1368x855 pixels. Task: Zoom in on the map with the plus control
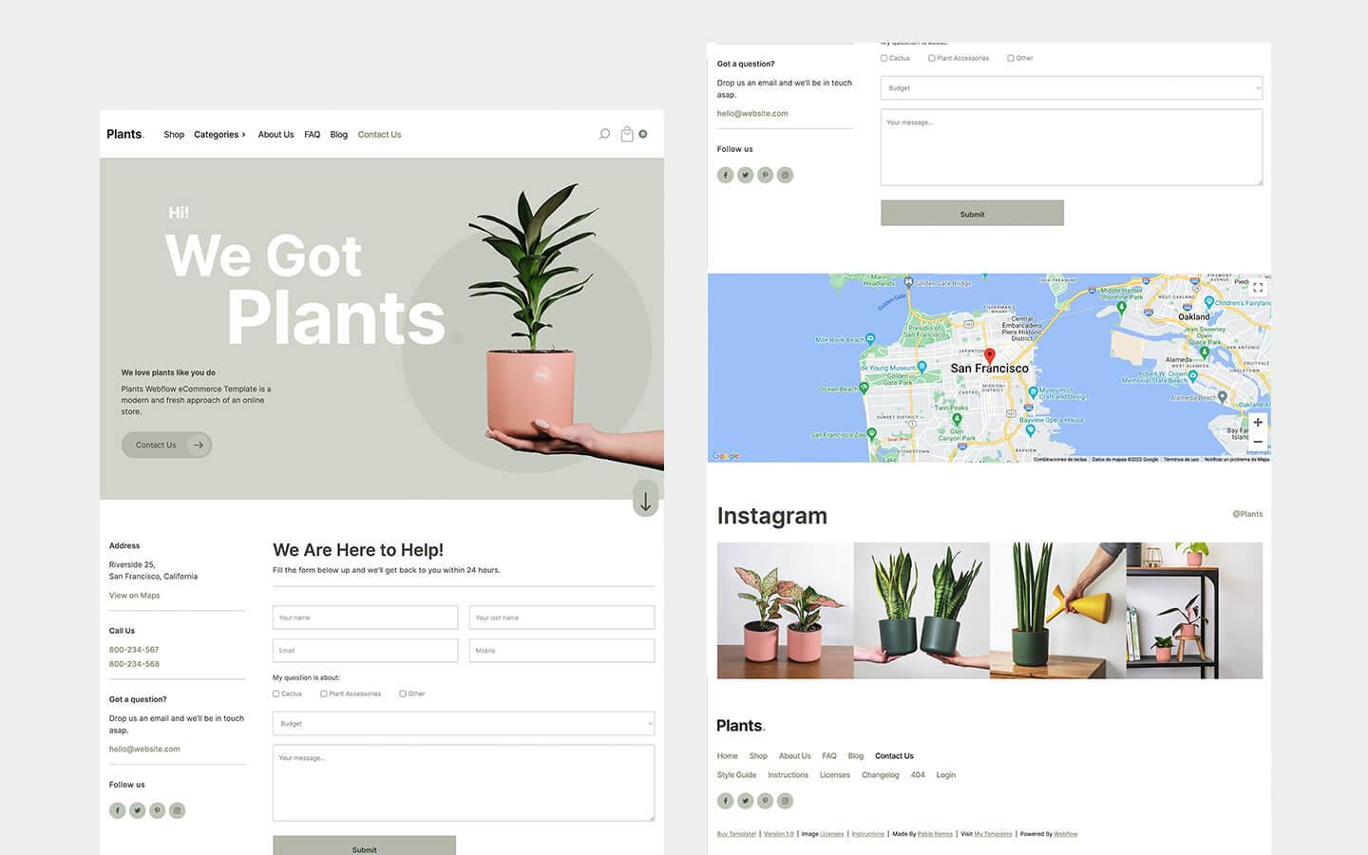(x=1257, y=422)
